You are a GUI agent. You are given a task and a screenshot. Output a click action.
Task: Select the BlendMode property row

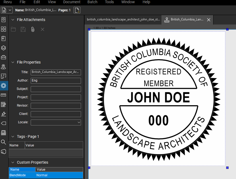[x=46, y=175]
